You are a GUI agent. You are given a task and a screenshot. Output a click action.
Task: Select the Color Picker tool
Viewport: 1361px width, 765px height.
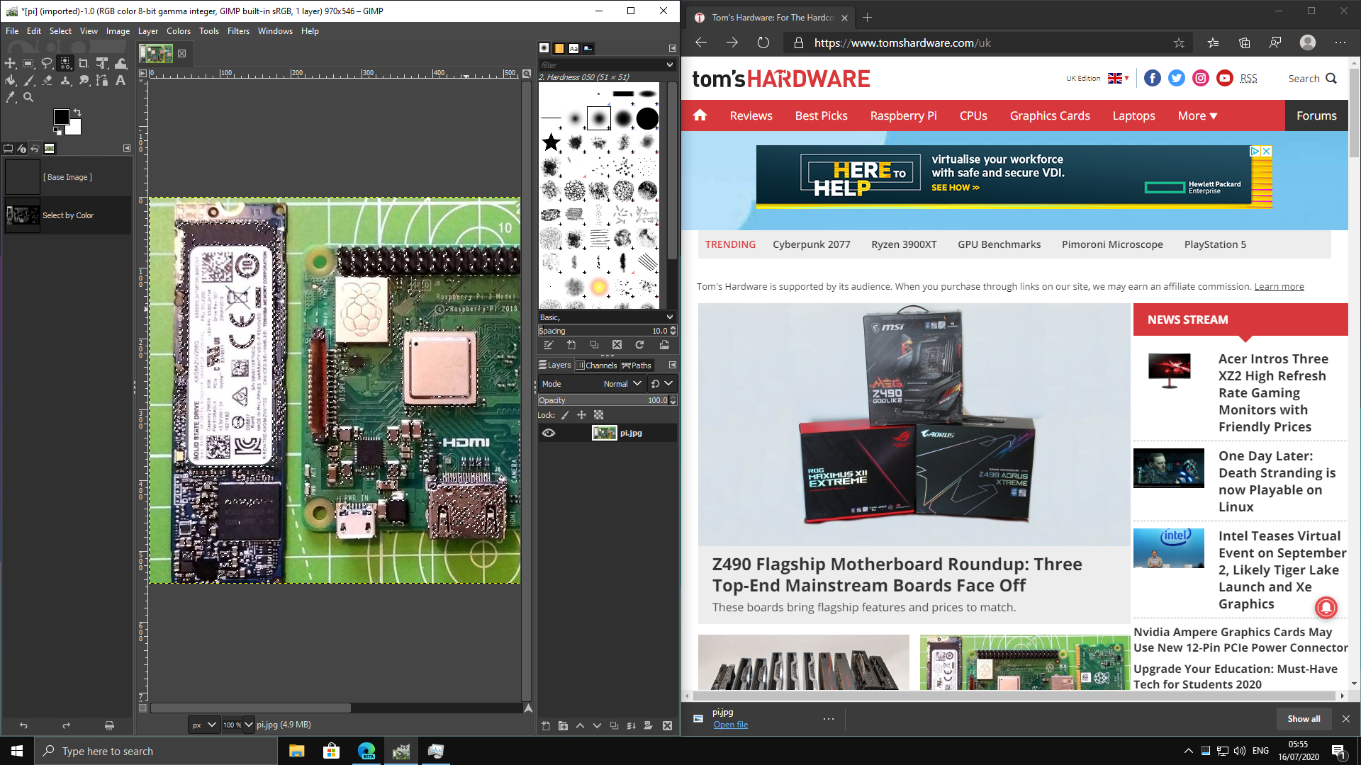(x=11, y=96)
